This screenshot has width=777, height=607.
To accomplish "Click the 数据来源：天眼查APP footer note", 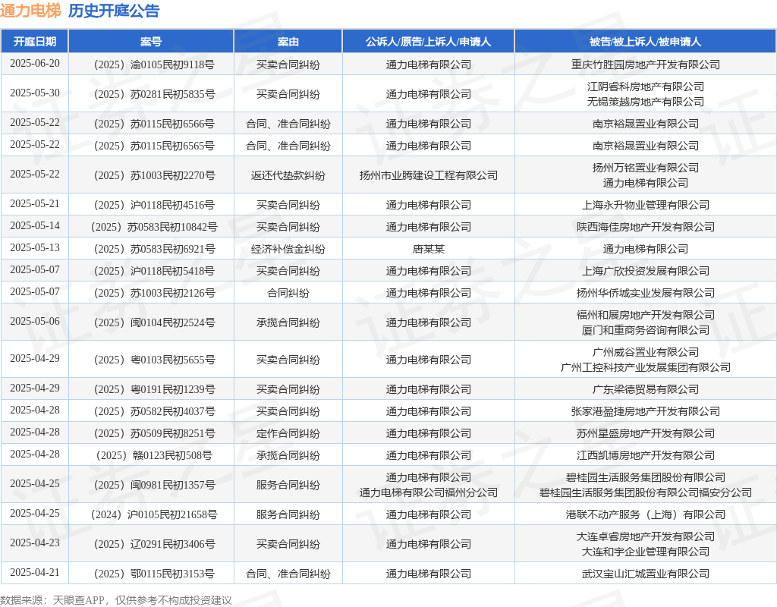I will coord(116,600).
